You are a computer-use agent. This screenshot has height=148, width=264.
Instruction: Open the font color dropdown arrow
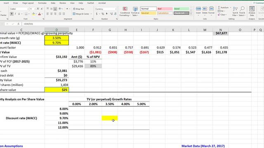point(42,14)
